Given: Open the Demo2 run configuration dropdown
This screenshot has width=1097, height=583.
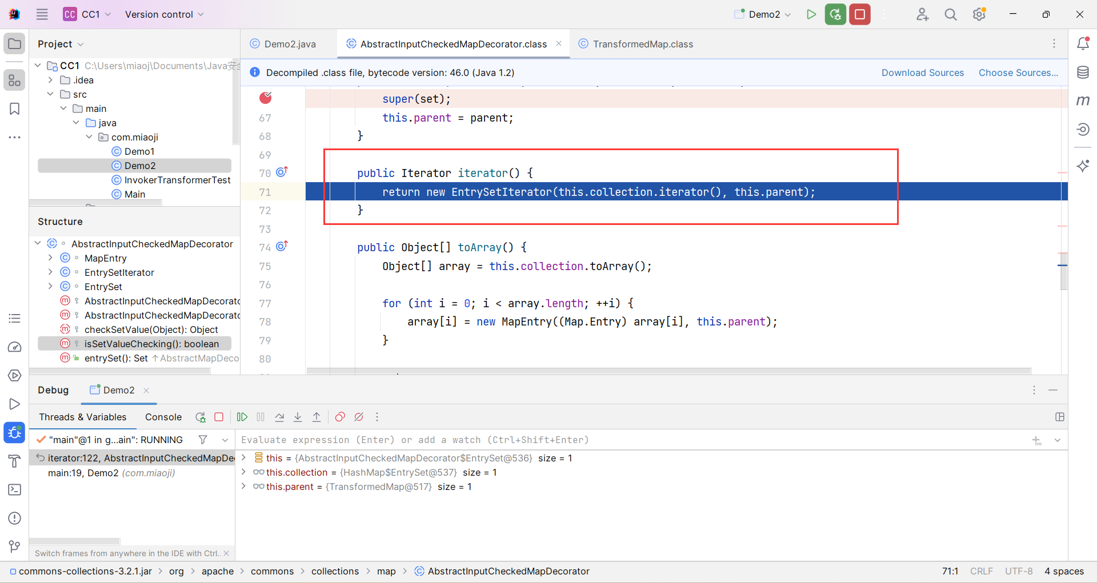Looking at the screenshot, I should [x=764, y=14].
